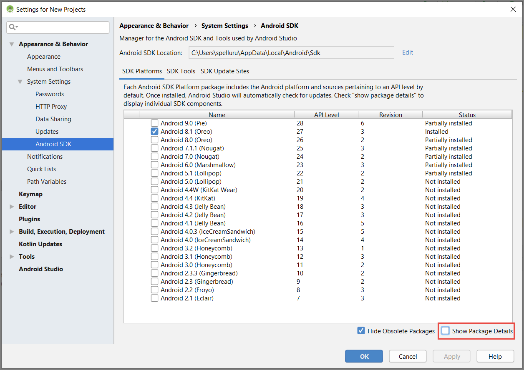Switch to the SDK Tools tab

[x=181, y=71]
